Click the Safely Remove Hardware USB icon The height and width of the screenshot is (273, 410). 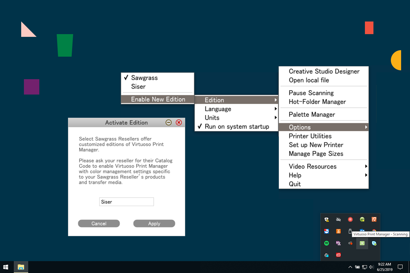click(350, 231)
